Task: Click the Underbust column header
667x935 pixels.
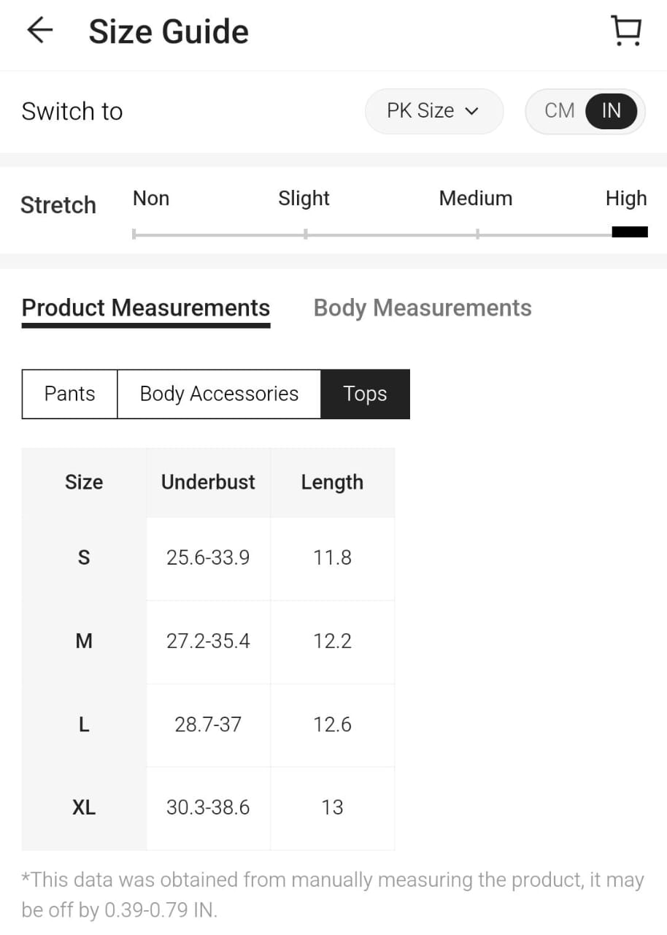Action: 208,482
